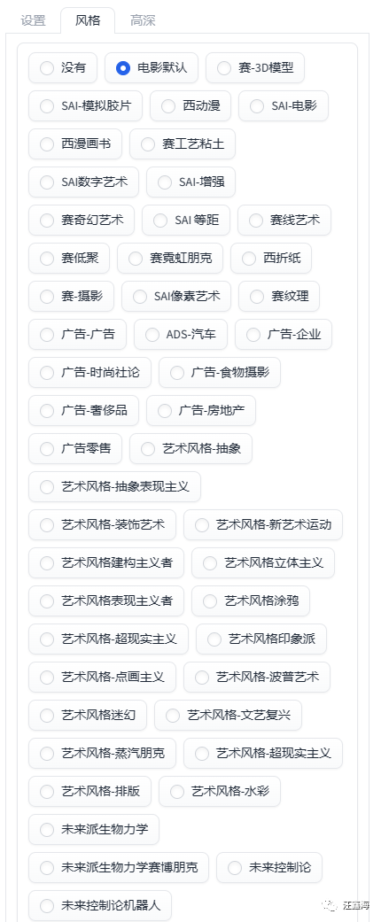Select the 没有 style option
381x922 pixels.
click(x=63, y=68)
